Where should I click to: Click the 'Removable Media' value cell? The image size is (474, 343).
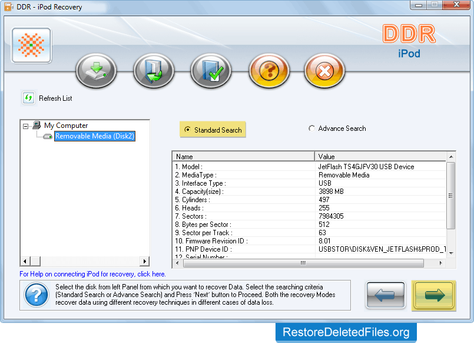coord(344,175)
